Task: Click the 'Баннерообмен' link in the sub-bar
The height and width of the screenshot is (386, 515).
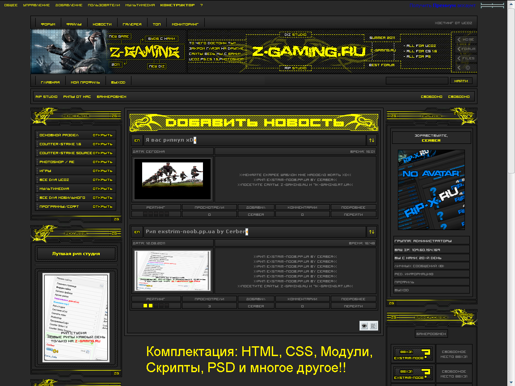Action: [x=111, y=97]
